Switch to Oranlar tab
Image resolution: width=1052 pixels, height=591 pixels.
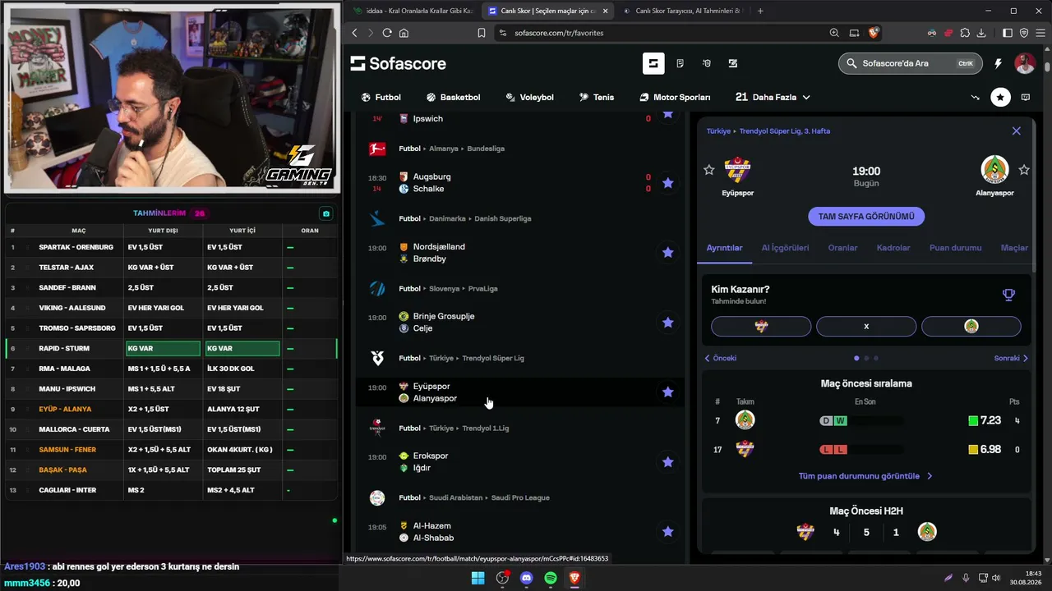(x=842, y=248)
